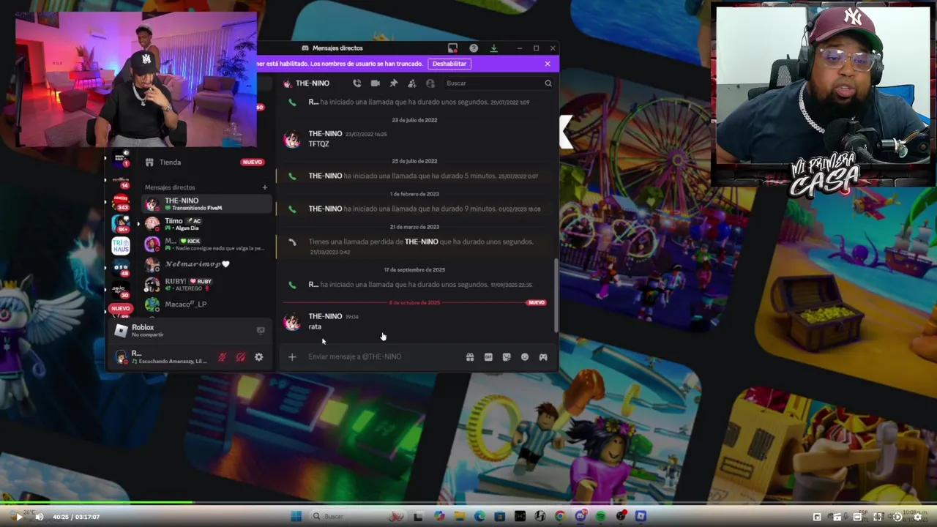The height and width of the screenshot is (527, 937).
Task: Select the server with 48 badge
Action: pos(121,268)
